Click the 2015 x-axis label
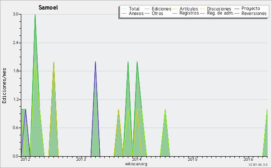 [193, 159]
